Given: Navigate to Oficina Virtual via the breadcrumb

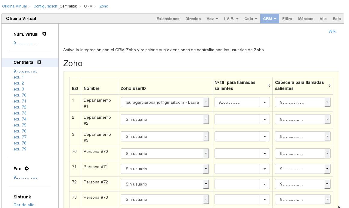Looking at the screenshot, I should pos(15,6).
